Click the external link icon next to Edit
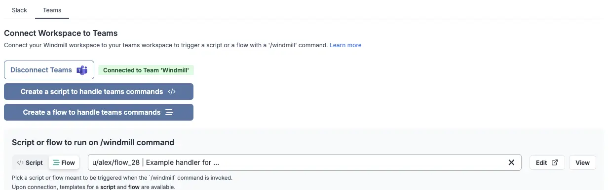The image size is (609, 190). coord(555,162)
